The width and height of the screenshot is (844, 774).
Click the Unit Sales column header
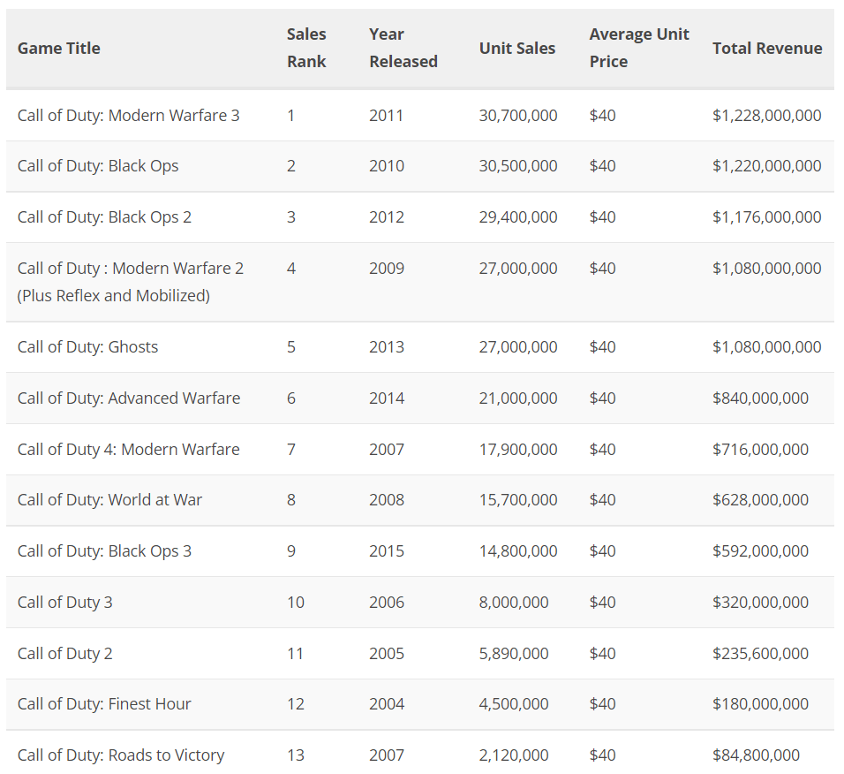click(517, 49)
